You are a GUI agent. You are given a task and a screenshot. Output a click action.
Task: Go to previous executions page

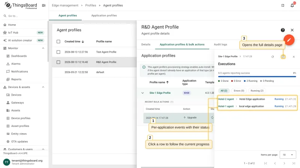tap(275, 163)
